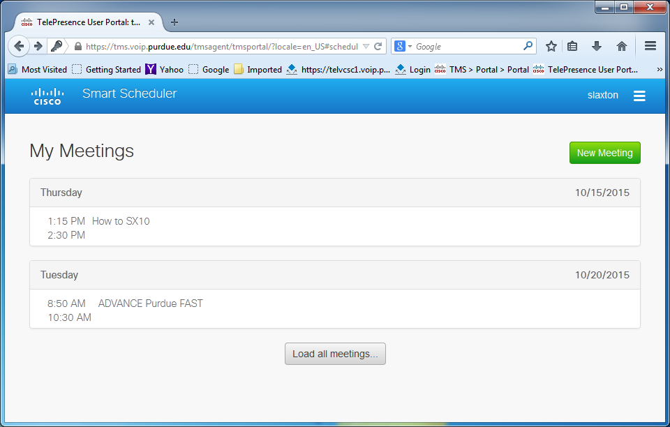Show more bookmarks overflow chevron
Viewport: 670px width, 427px height.
pyautogui.click(x=660, y=70)
